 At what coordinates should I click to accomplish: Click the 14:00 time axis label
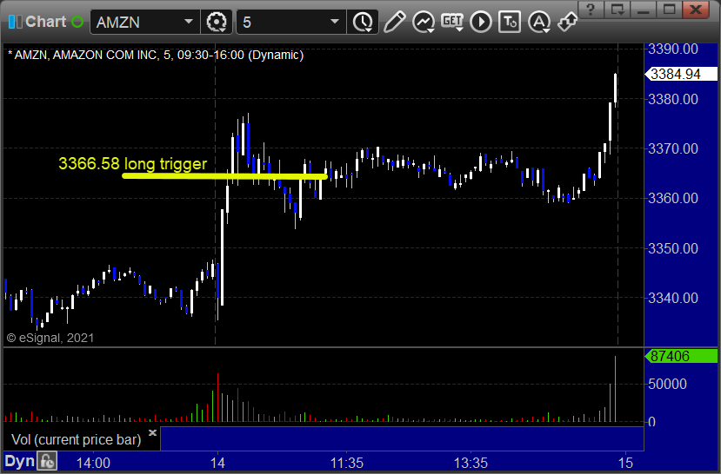pos(93,463)
